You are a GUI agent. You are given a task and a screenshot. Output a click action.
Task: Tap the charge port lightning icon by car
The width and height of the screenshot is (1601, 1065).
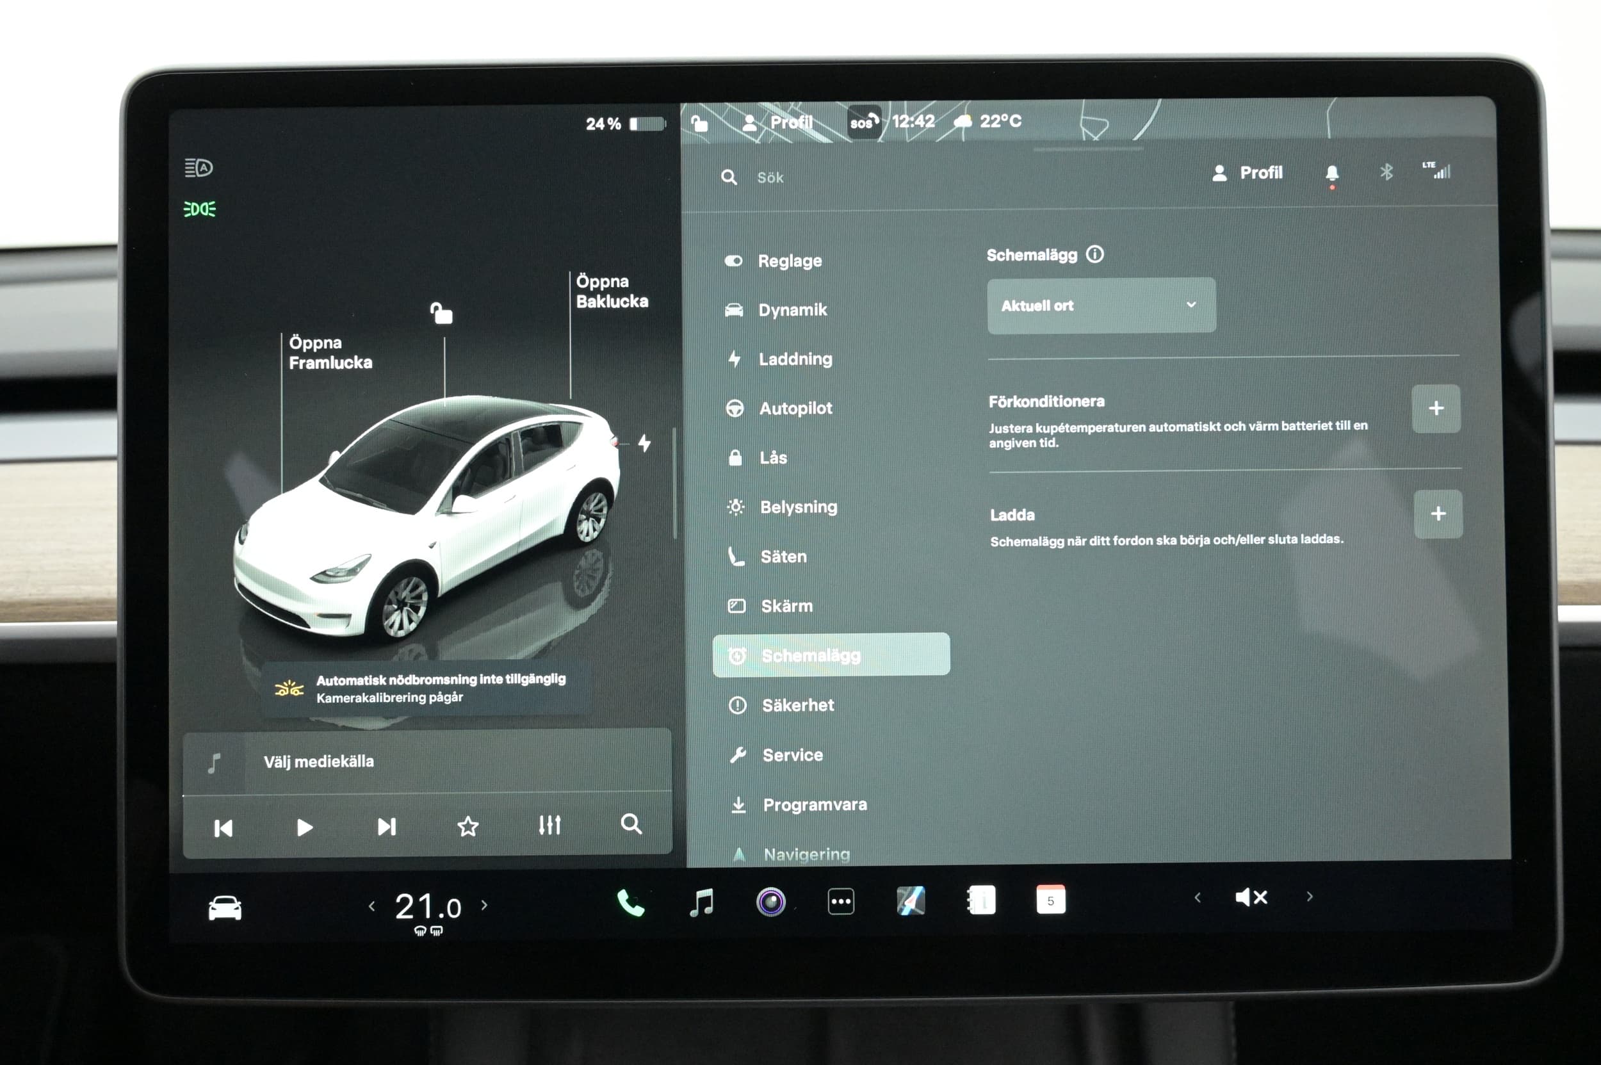click(x=644, y=444)
